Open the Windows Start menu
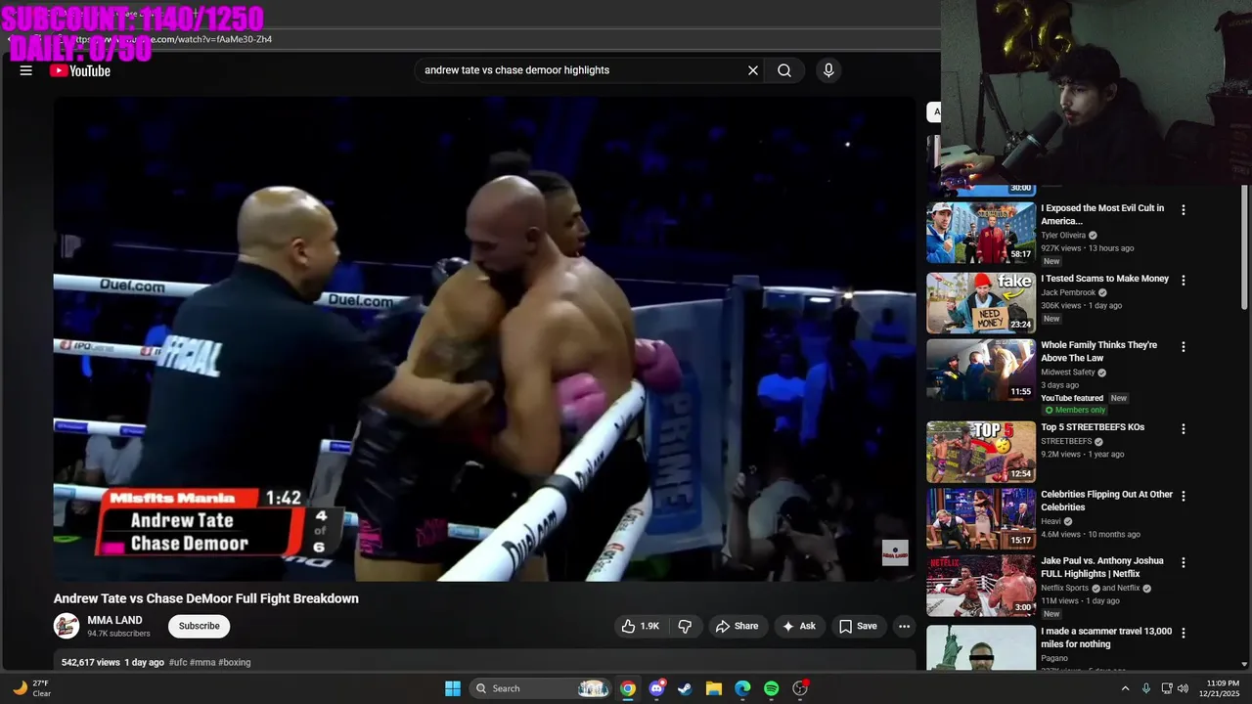Viewport: 1252px width, 704px height. (453, 688)
